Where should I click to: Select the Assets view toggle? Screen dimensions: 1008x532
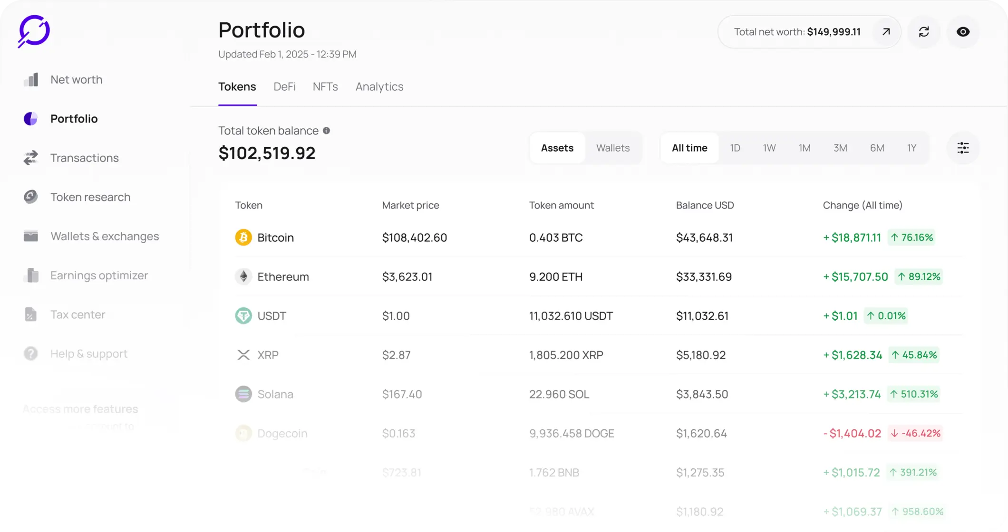(x=557, y=148)
